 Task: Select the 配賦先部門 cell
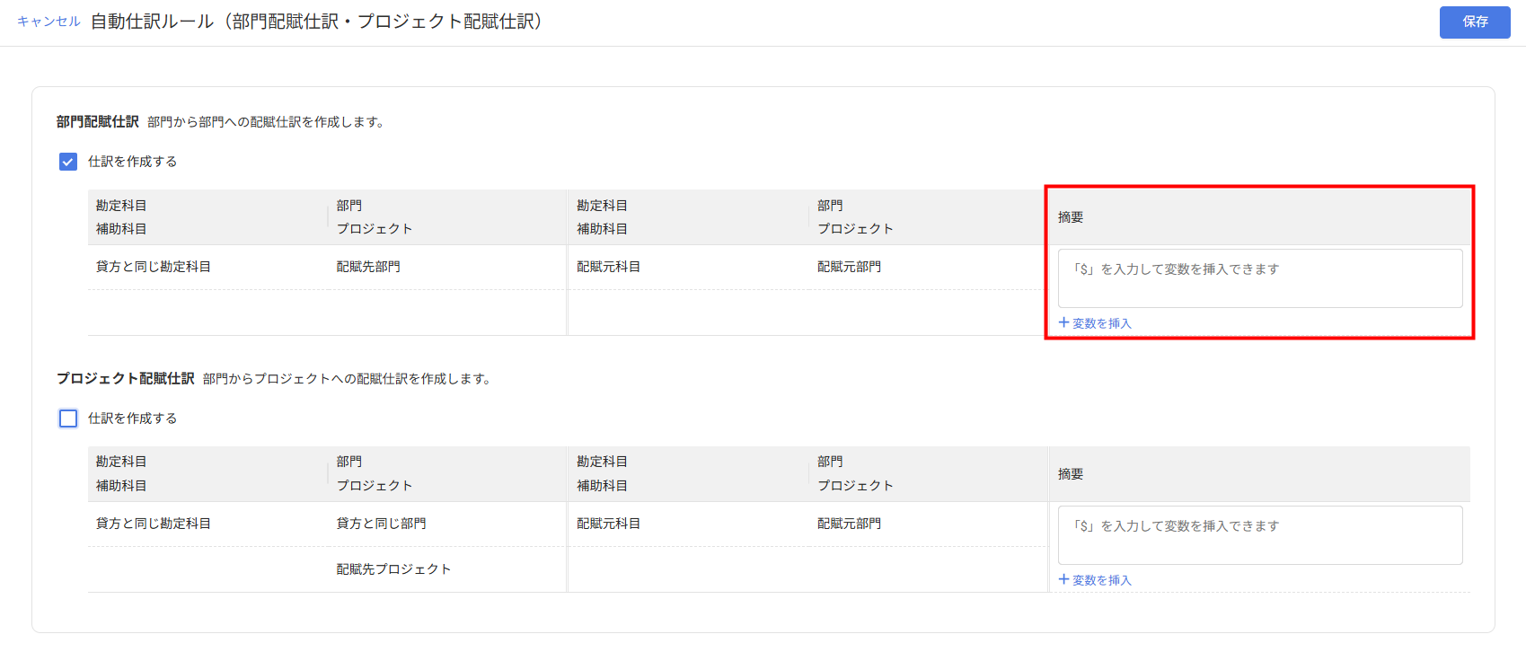(x=368, y=267)
